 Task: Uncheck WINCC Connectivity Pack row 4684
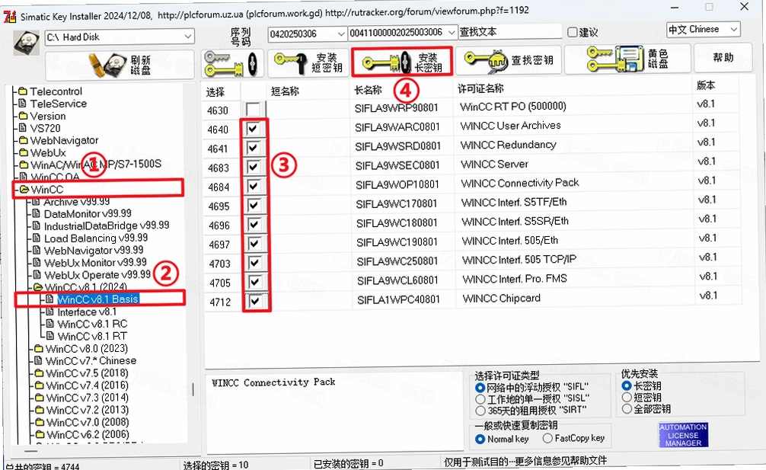click(x=253, y=186)
